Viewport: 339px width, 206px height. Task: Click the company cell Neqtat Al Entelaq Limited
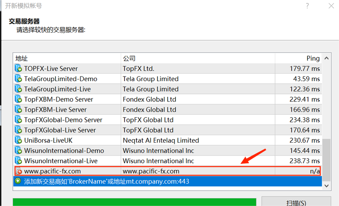161,140
